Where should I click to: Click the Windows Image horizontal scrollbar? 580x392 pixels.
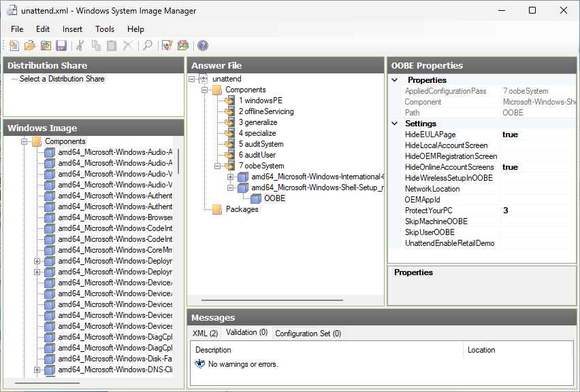coord(47,383)
